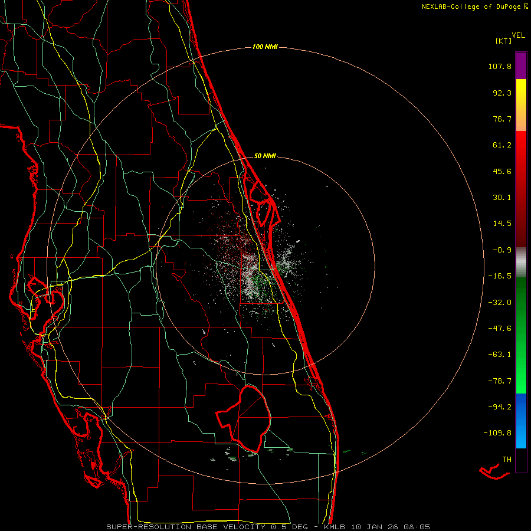The width and height of the screenshot is (531, 531).
Task: Click the TH label under the color bar
Action: (x=507, y=459)
